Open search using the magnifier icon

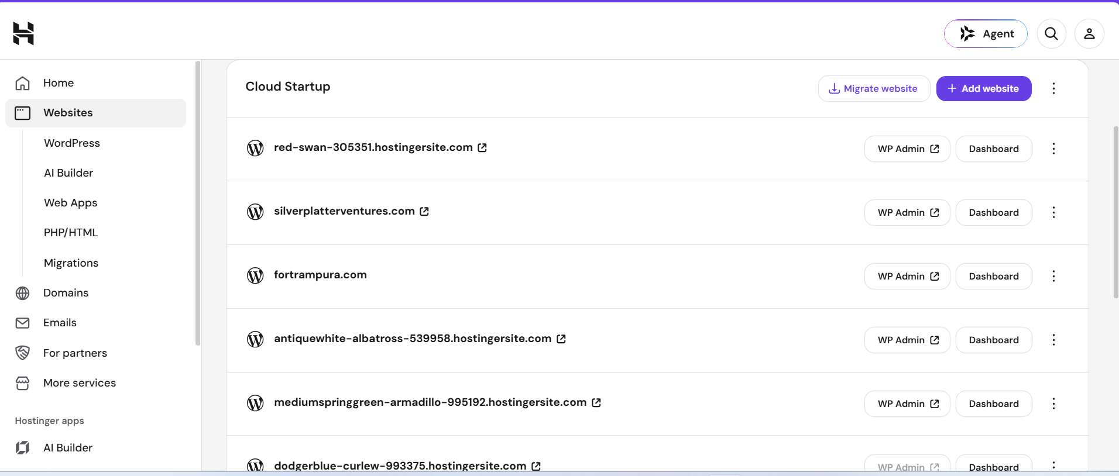tap(1051, 34)
